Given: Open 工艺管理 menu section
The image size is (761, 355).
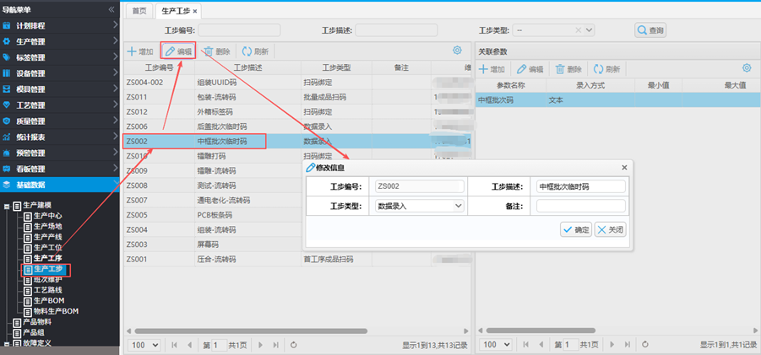Looking at the screenshot, I should click(60, 105).
